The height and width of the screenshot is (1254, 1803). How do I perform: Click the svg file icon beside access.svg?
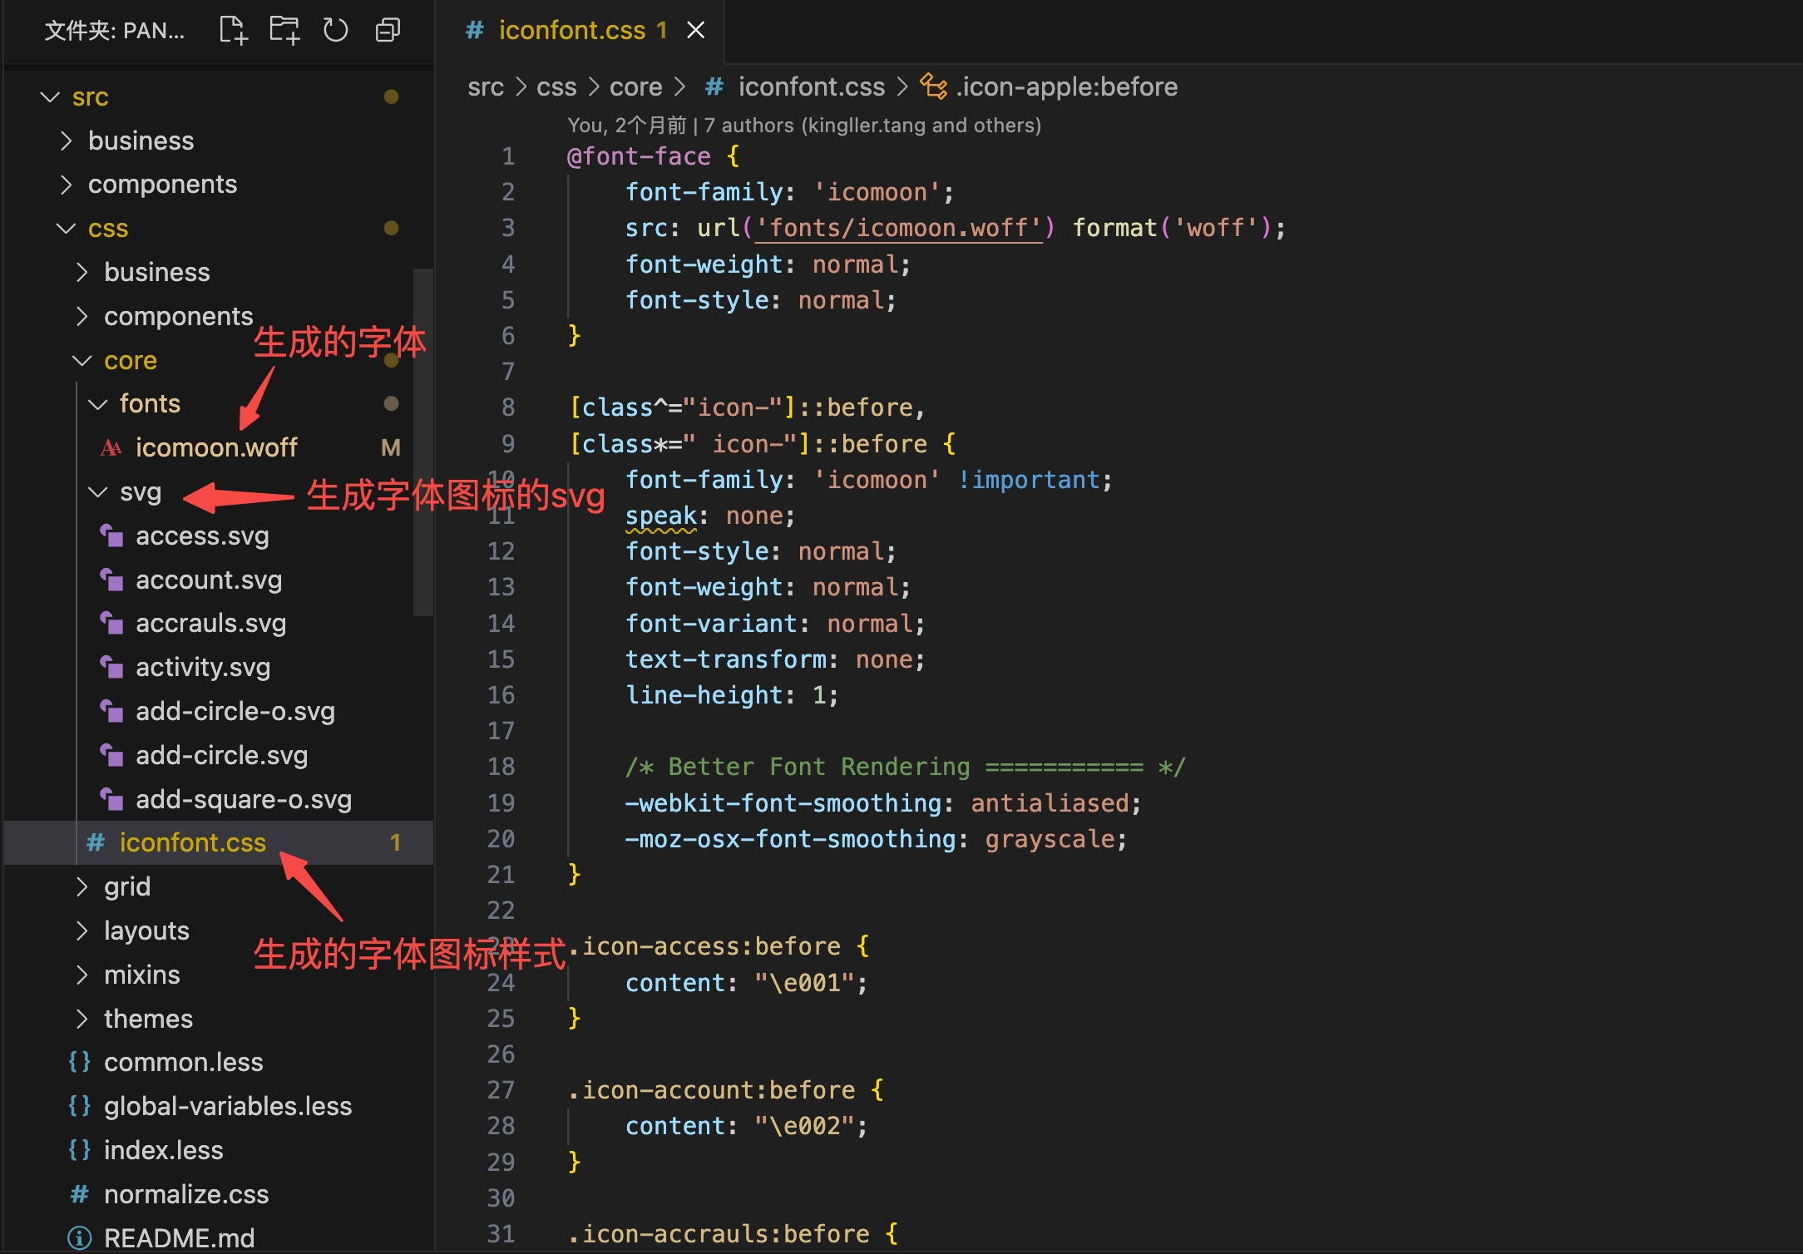tap(111, 536)
